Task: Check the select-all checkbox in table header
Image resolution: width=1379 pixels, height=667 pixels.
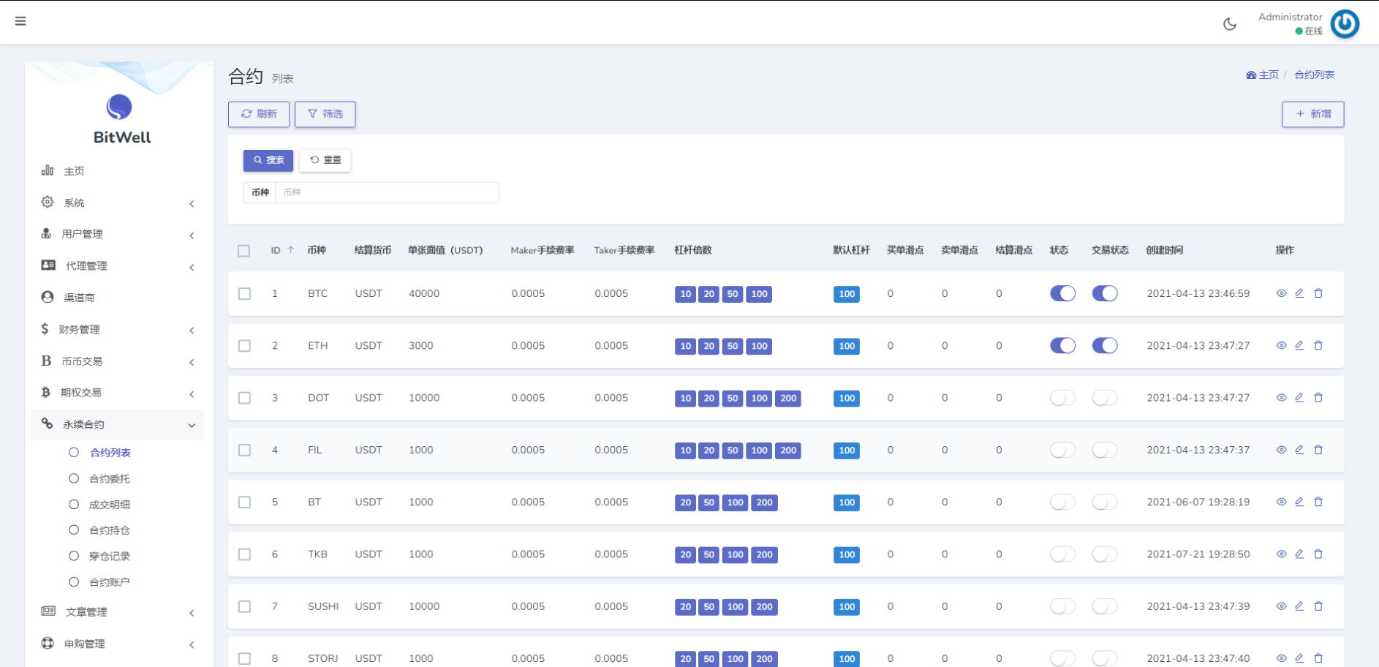Action: pos(244,250)
